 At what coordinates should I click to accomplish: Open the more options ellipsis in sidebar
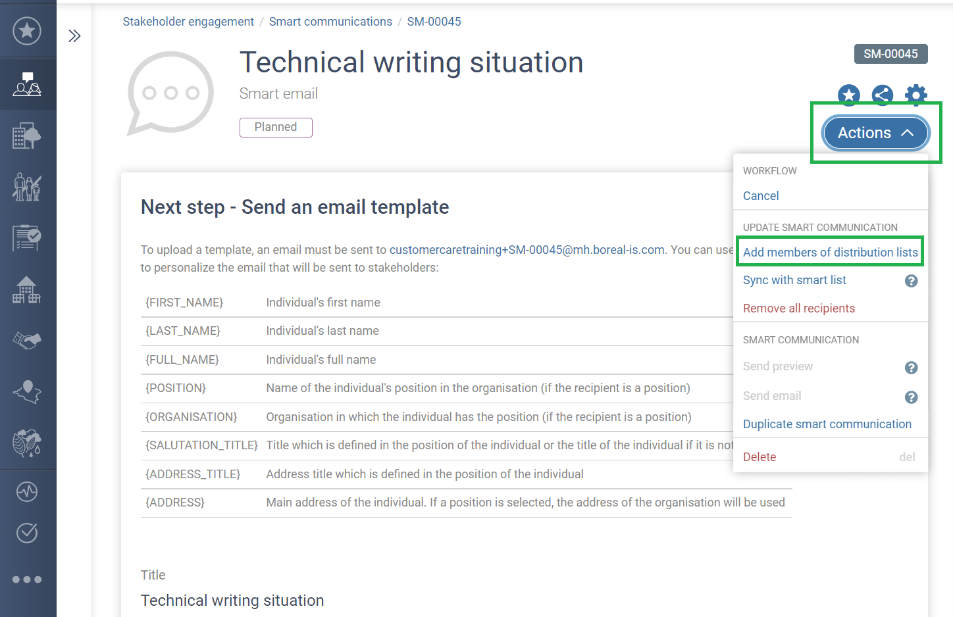(x=27, y=580)
